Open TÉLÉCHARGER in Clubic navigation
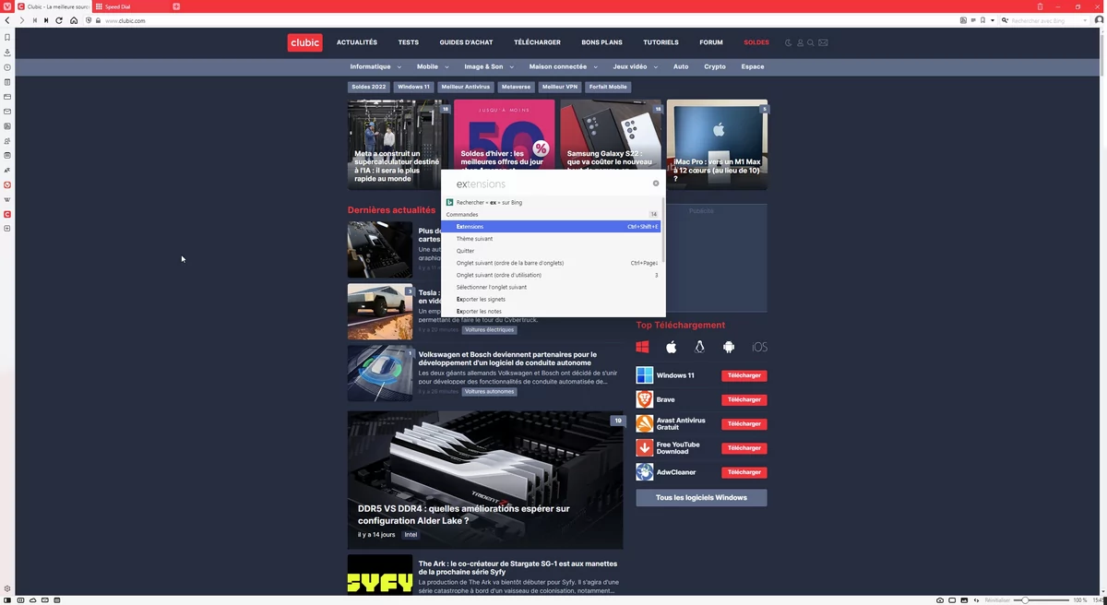 [x=537, y=42]
